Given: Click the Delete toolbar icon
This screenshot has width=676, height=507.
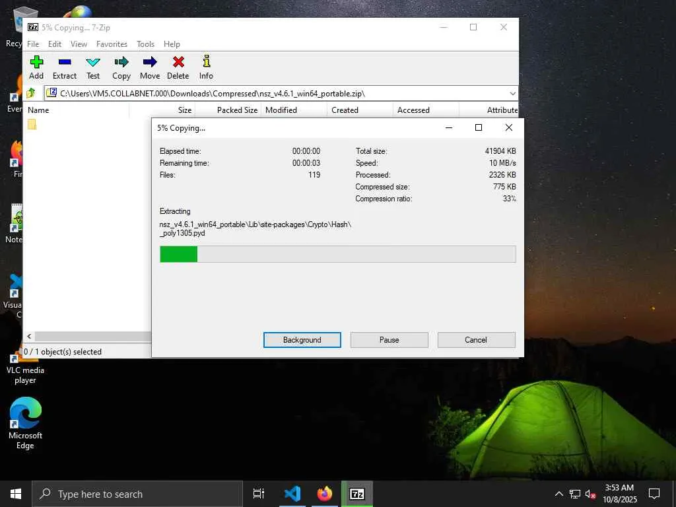Looking at the screenshot, I should (x=178, y=67).
